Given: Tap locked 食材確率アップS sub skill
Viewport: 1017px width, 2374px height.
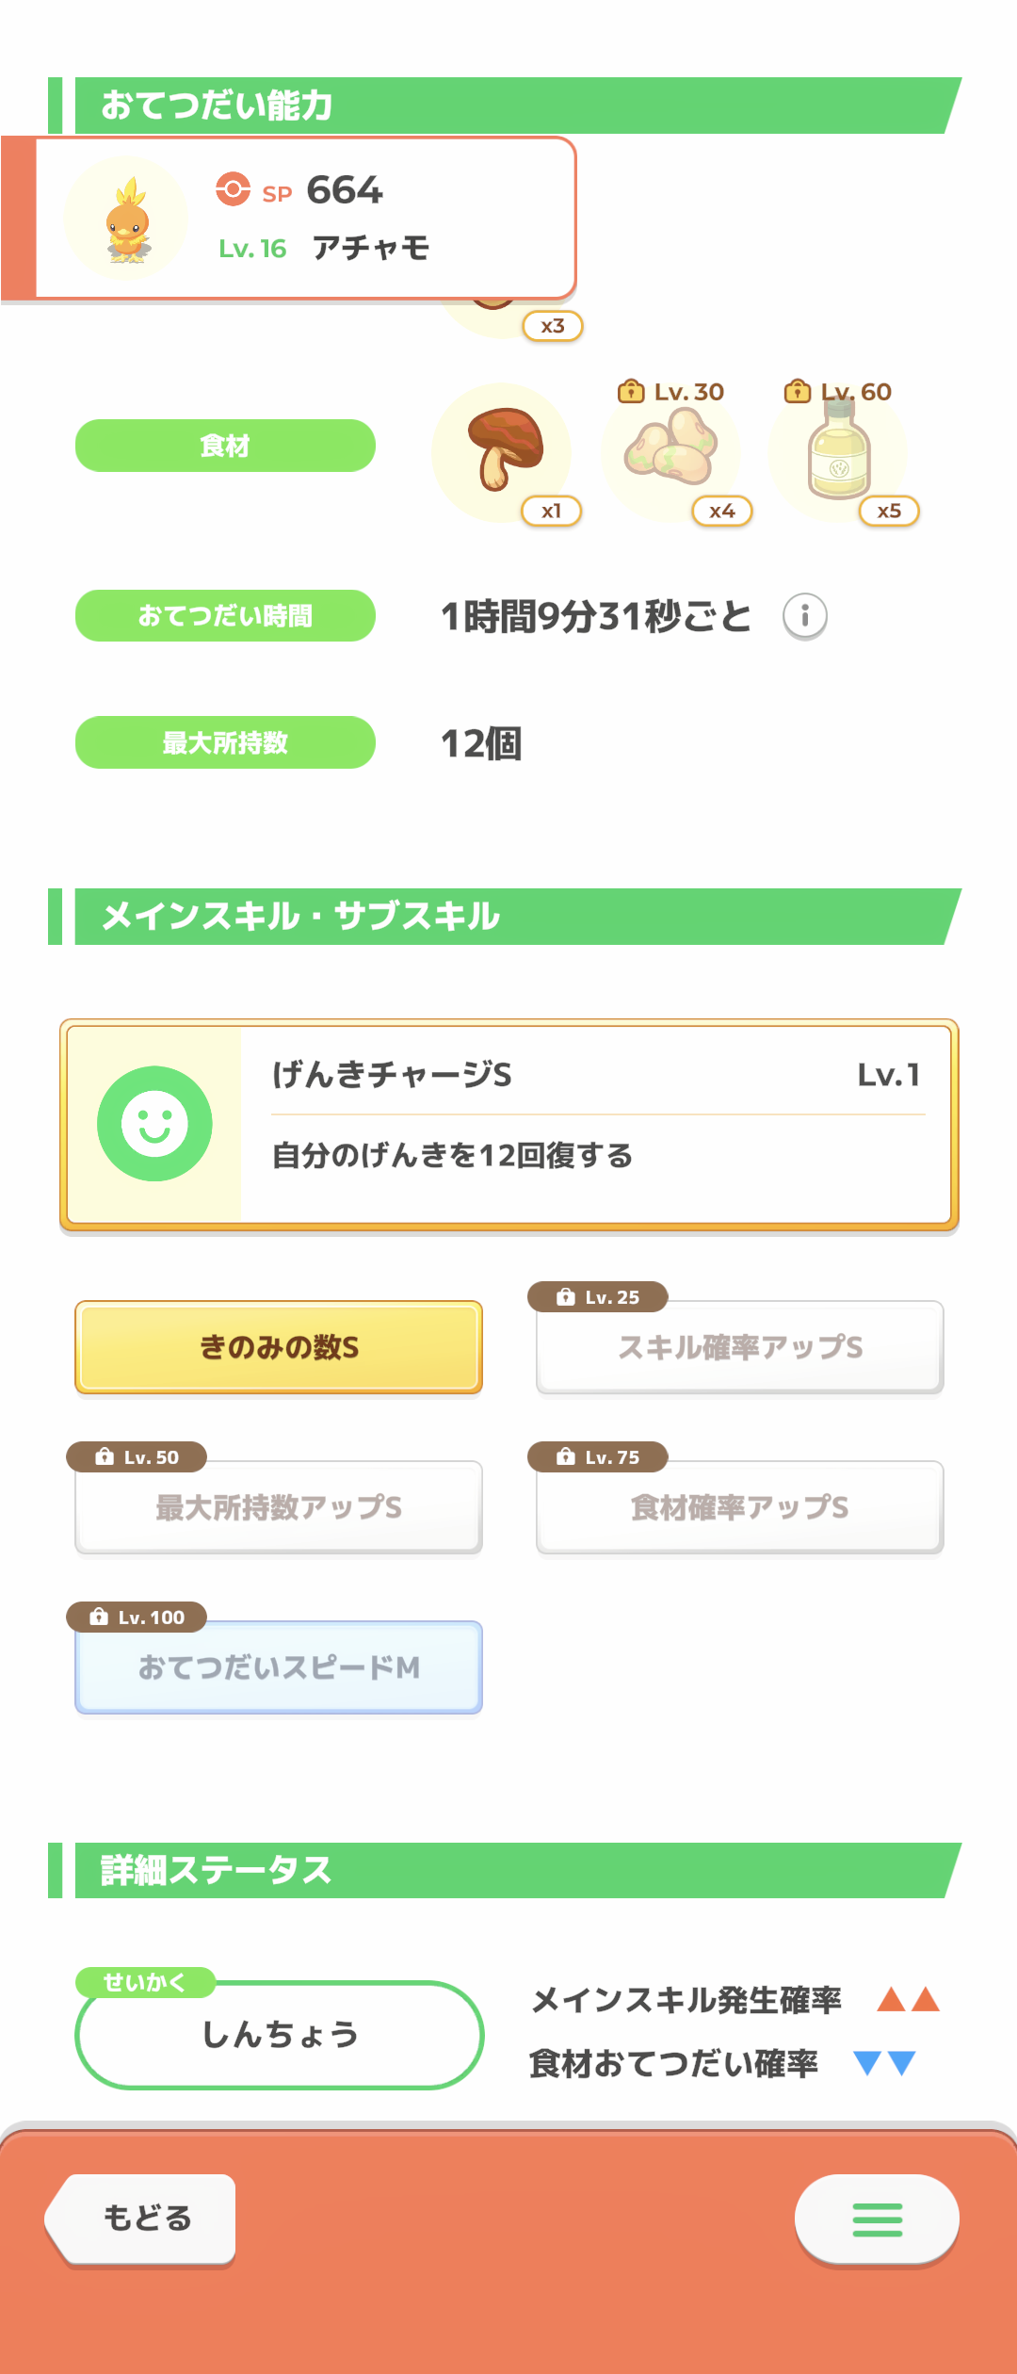Looking at the screenshot, I should click(739, 1507).
